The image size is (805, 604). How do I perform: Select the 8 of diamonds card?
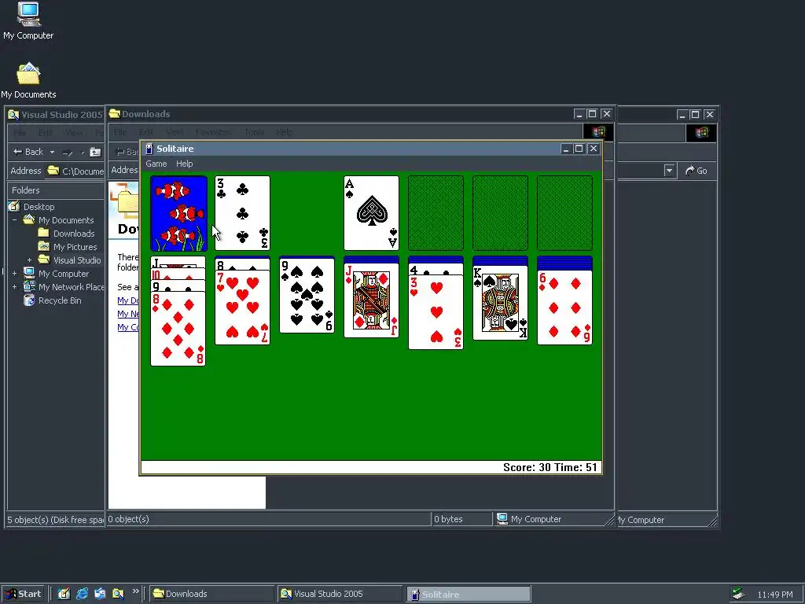[x=178, y=329]
